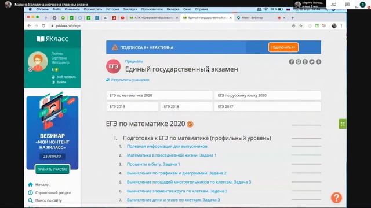This screenshot has height=208, width=371.
Task: Open Вычисление длин и углов по клеткам
Action: 173,200
